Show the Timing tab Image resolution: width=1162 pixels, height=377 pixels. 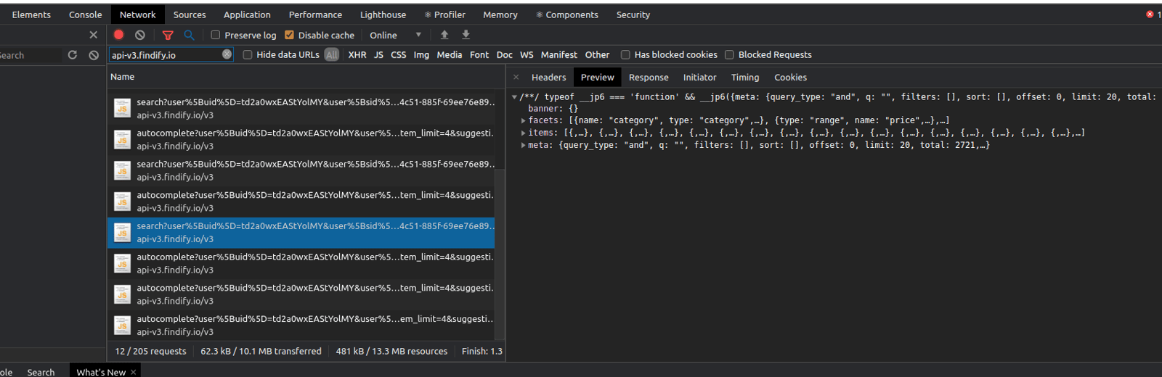click(745, 77)
